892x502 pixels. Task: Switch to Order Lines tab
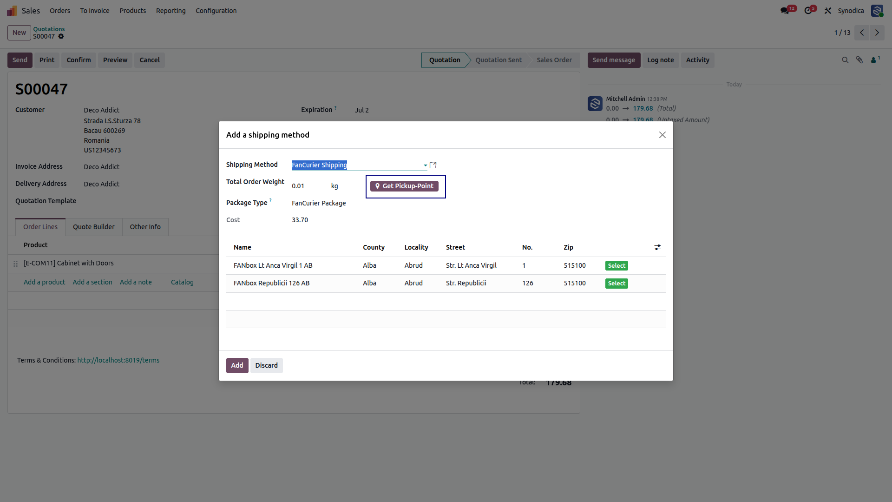tap(40, 227)
